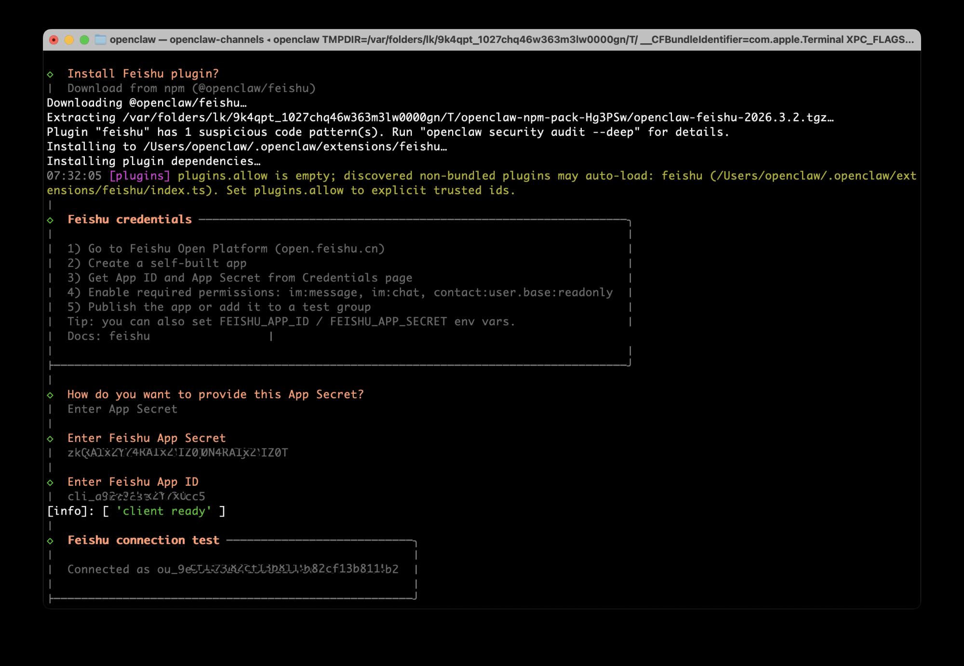
Task: Click the Download from npm option text
Action: click(x=191, y=88)
